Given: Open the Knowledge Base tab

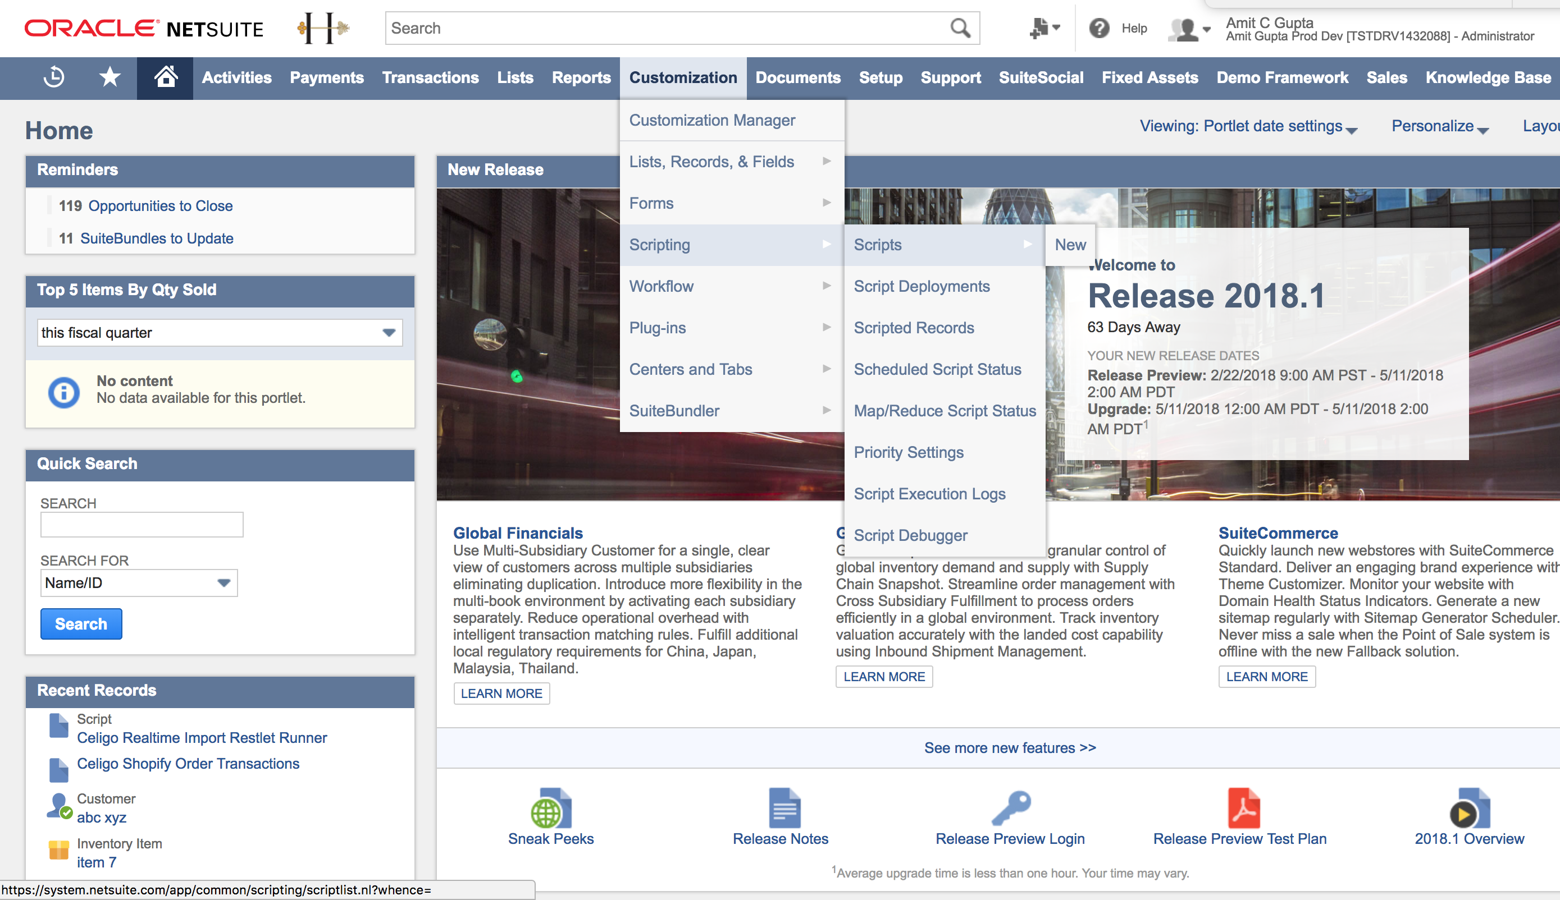Looking at the screenshot, I should click(1488, 78).
